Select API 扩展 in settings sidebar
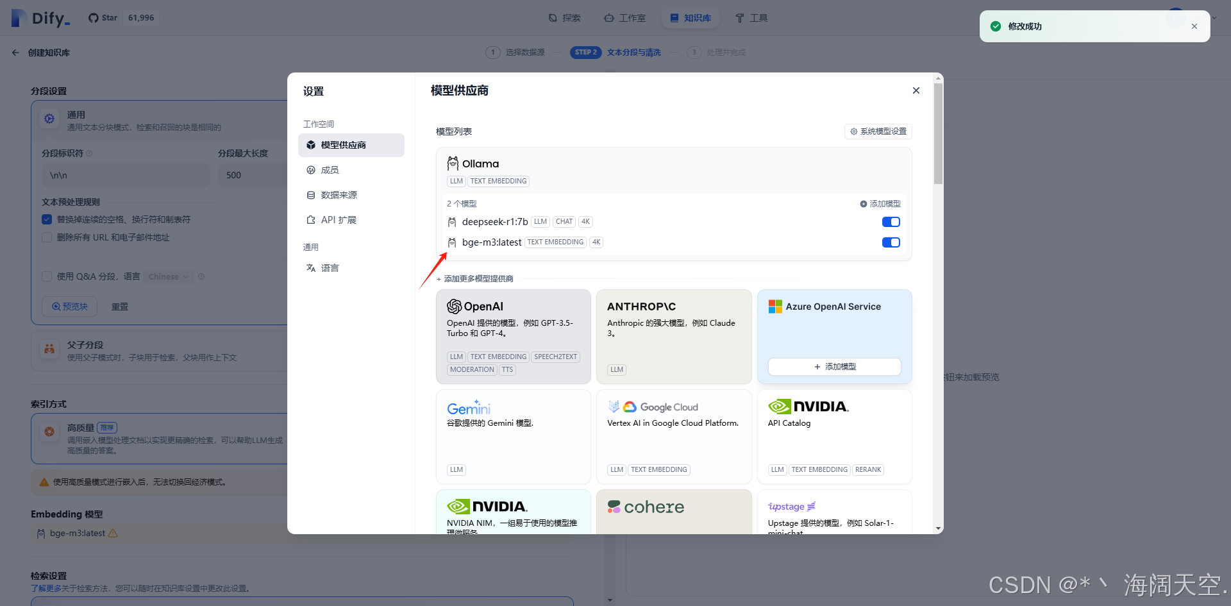The height and width of the screenshot is (606, 1231). pyautogui.click(x=351, y=220)
